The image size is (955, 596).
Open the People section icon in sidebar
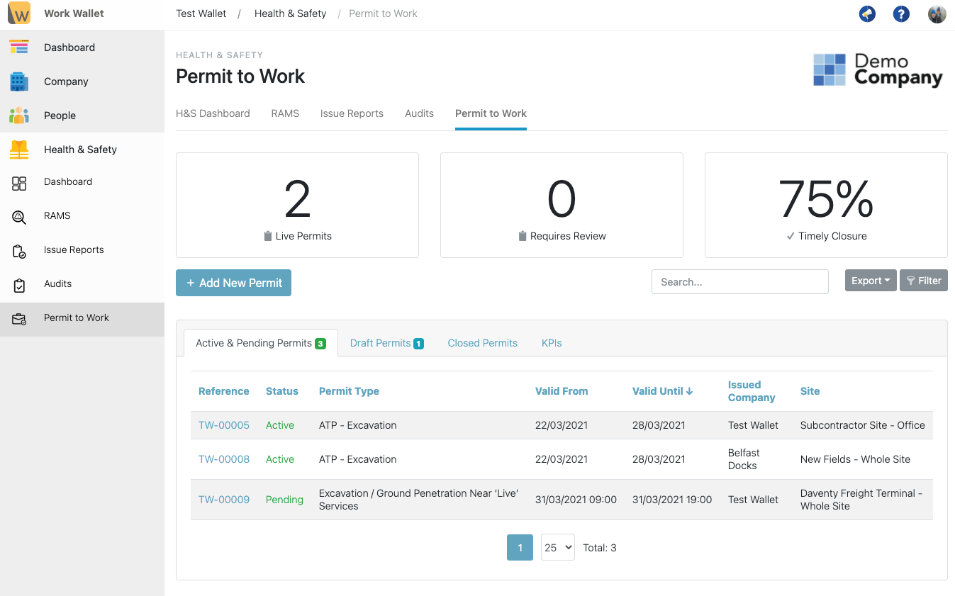pyautogui.click(x=18, y=115)
